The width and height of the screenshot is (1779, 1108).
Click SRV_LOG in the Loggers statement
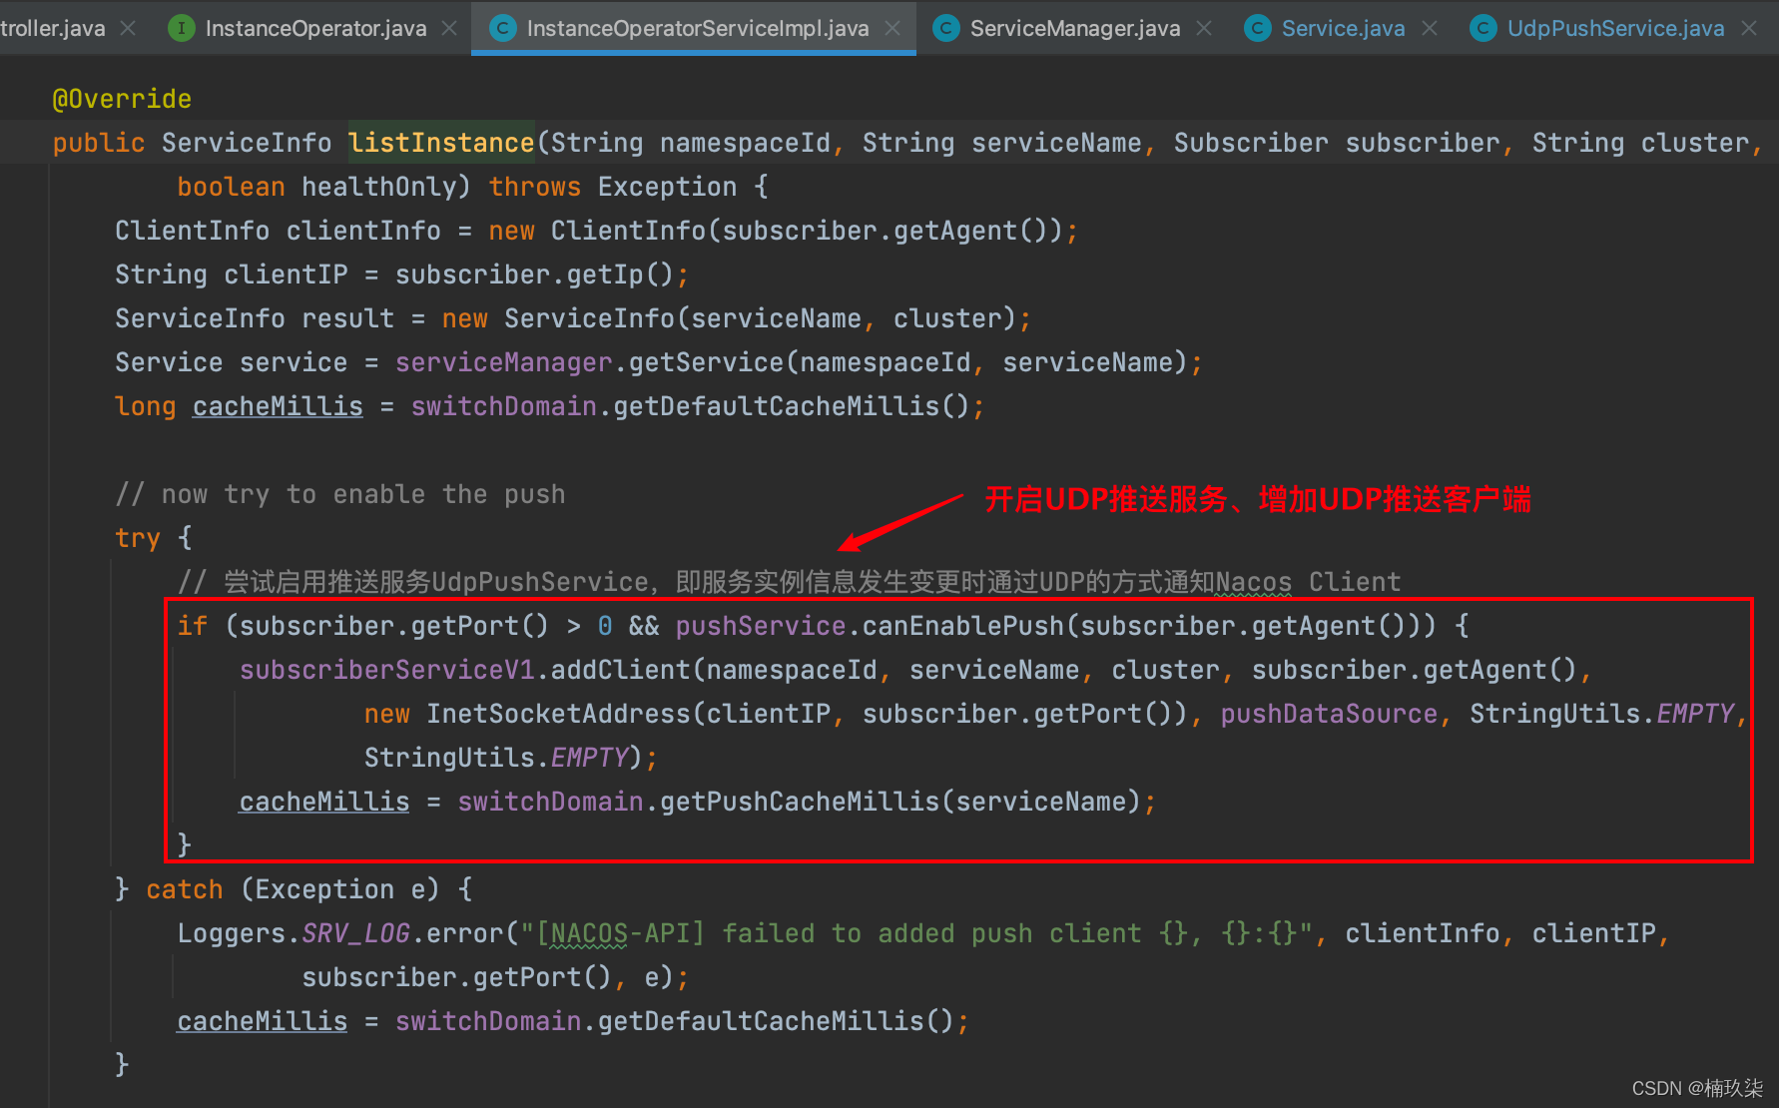355,933
